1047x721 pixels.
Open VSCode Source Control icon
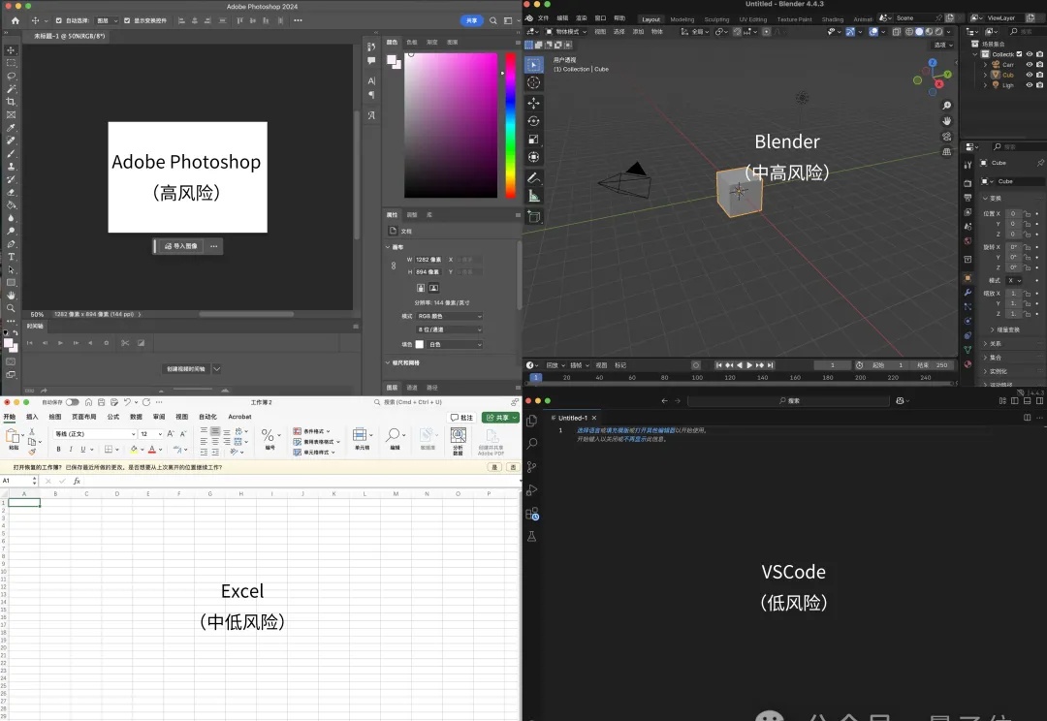click(532, 467)
